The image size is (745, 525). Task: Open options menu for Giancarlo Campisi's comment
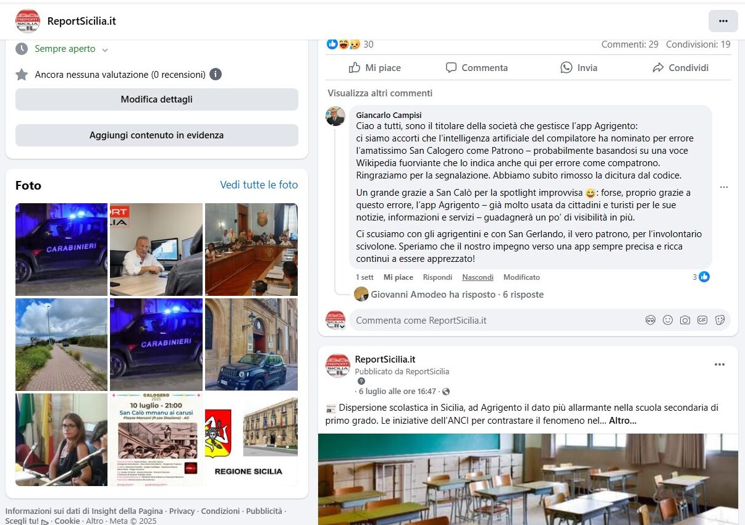coord(723,187)
